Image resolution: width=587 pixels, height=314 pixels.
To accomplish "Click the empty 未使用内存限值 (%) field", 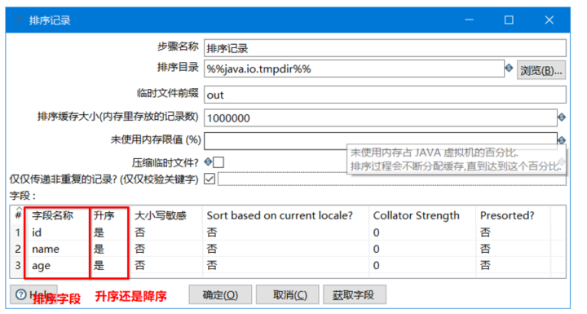I will (381, 140).
